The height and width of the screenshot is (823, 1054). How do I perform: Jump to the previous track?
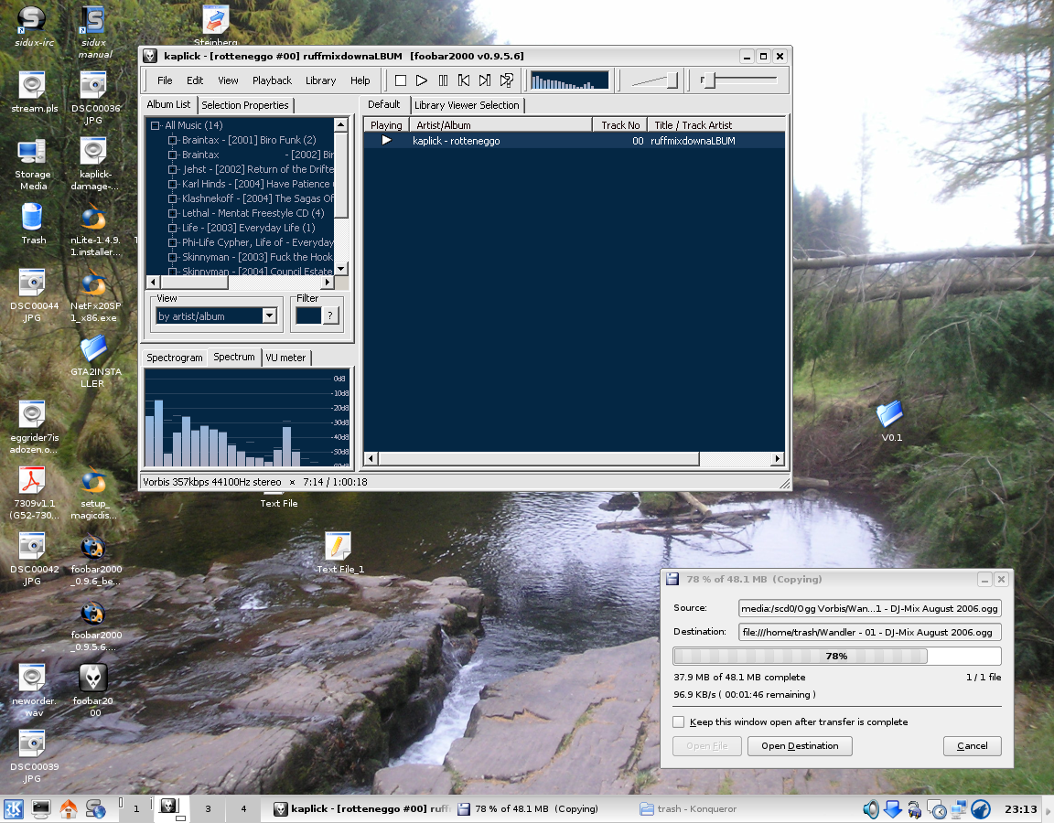(463, 80)
